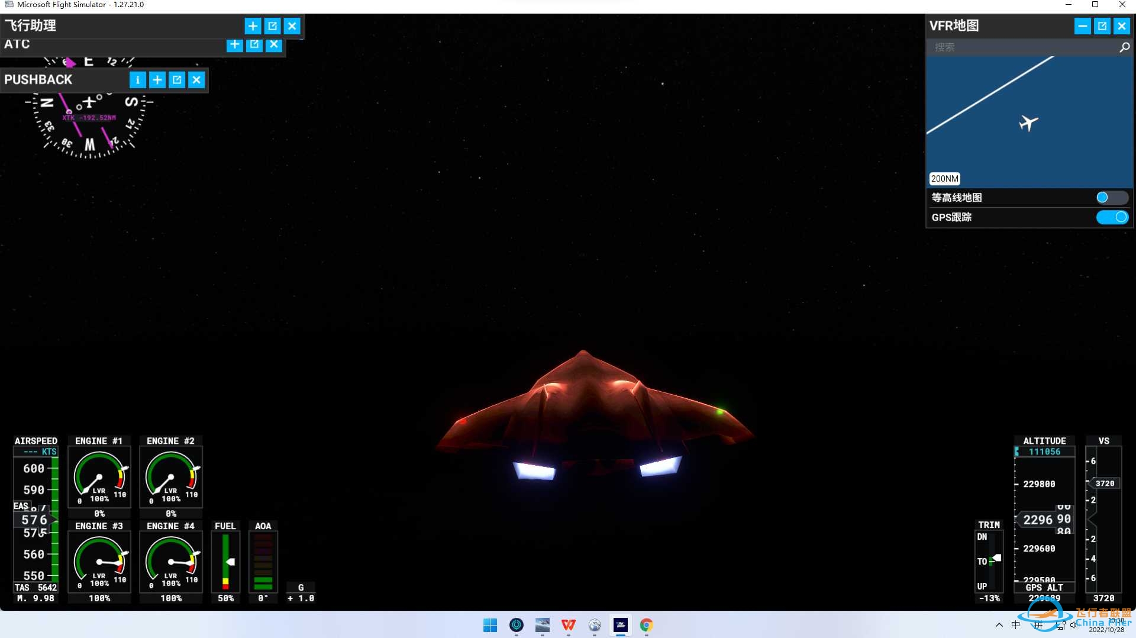Click the ENGINE #1 gauge

click(99, 477)
